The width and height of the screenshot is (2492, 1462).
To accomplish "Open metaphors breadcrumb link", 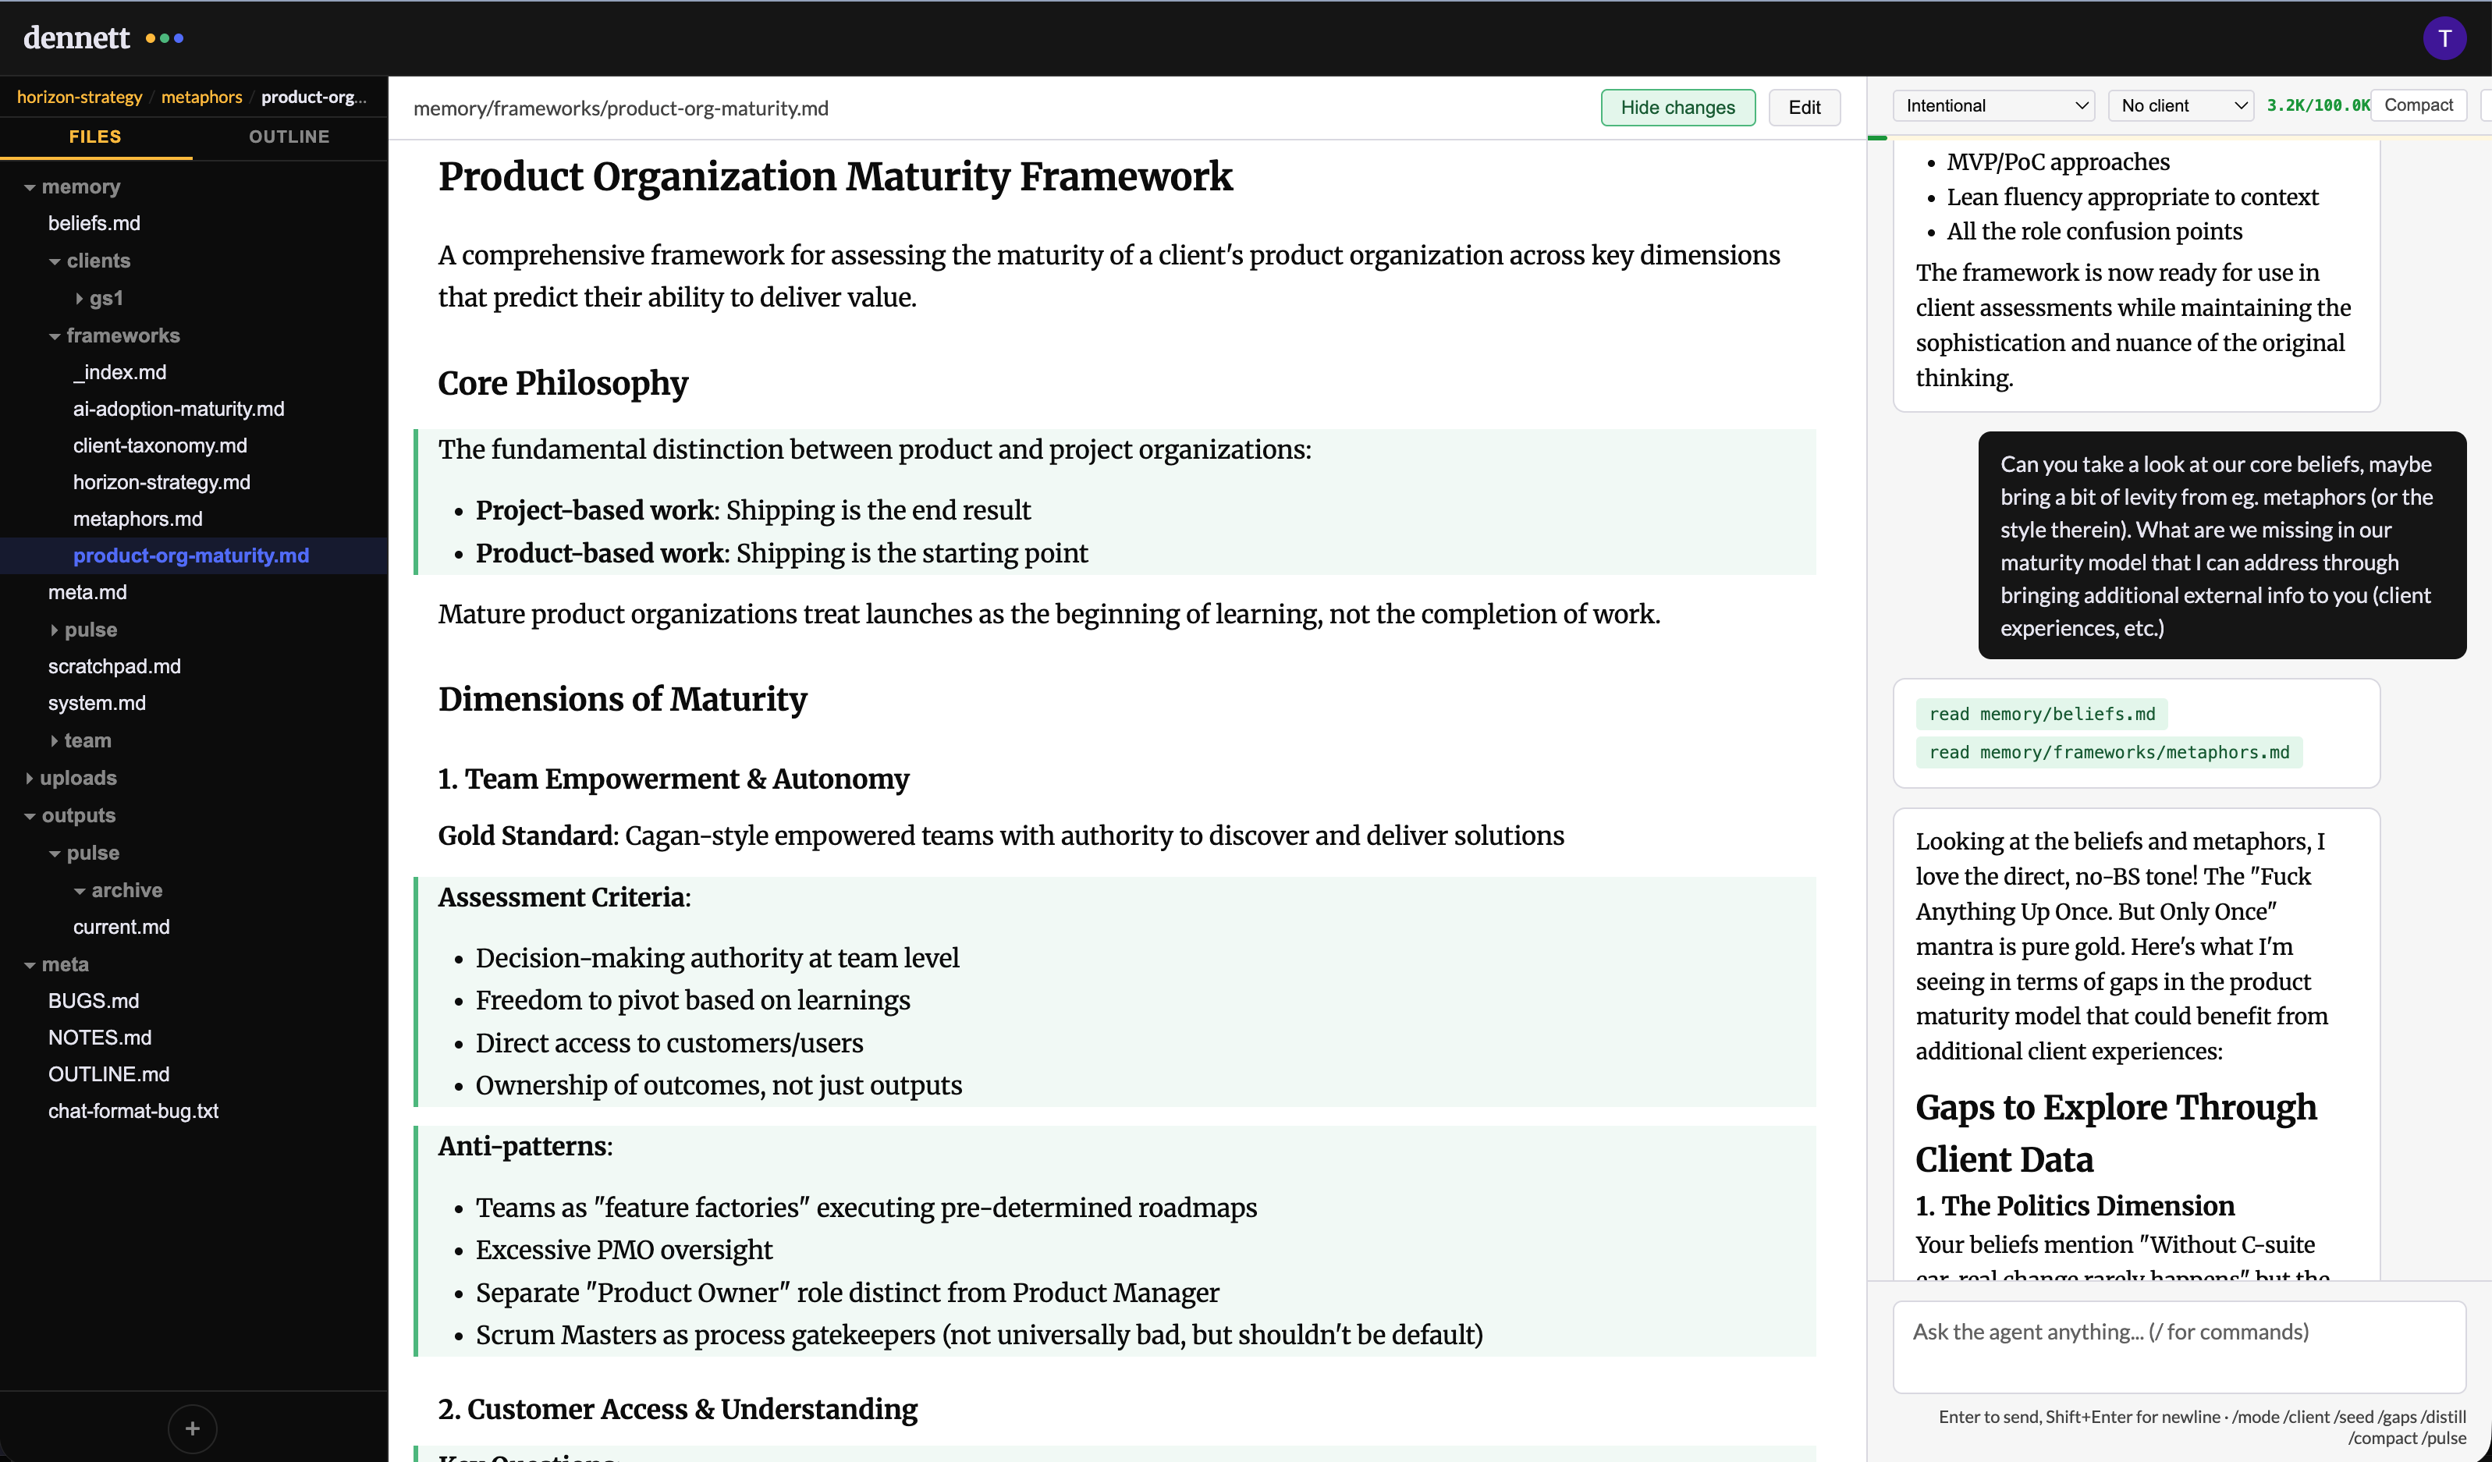I will pyautogui.click(x=201, y=97).
